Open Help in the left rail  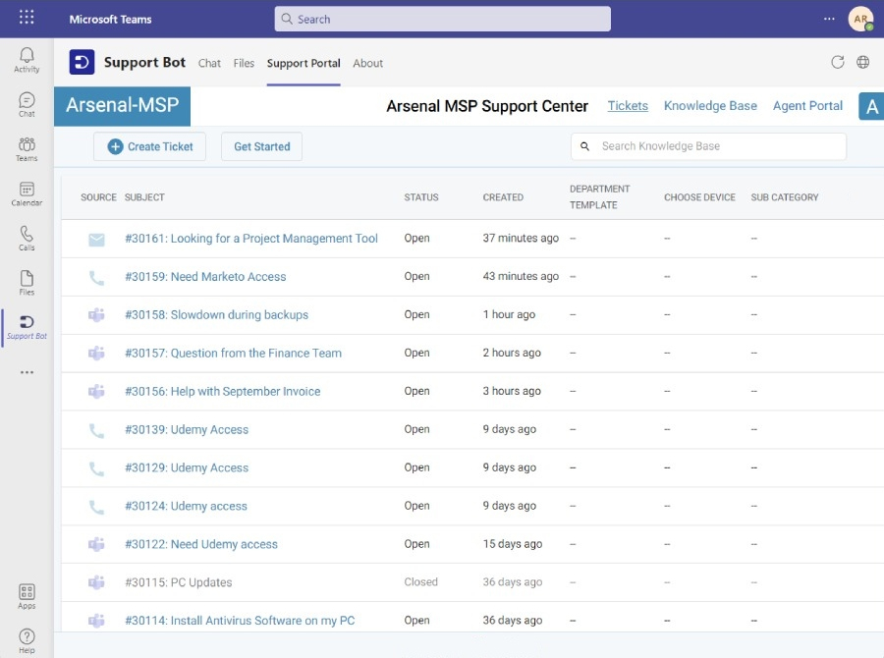(x=27, y=641)
